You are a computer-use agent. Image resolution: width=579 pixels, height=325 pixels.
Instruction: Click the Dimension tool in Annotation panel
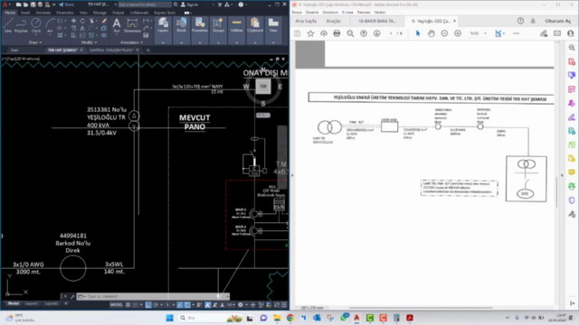click(x=132, y=25)
